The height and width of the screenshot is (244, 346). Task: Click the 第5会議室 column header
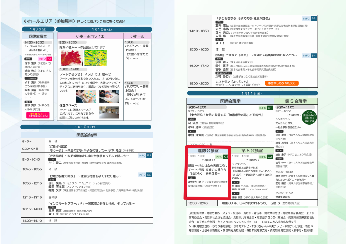coord(296,101)
